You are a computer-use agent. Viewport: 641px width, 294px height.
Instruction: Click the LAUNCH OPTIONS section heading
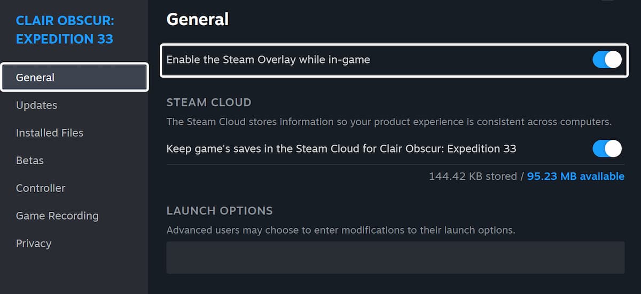pos(220,211)
